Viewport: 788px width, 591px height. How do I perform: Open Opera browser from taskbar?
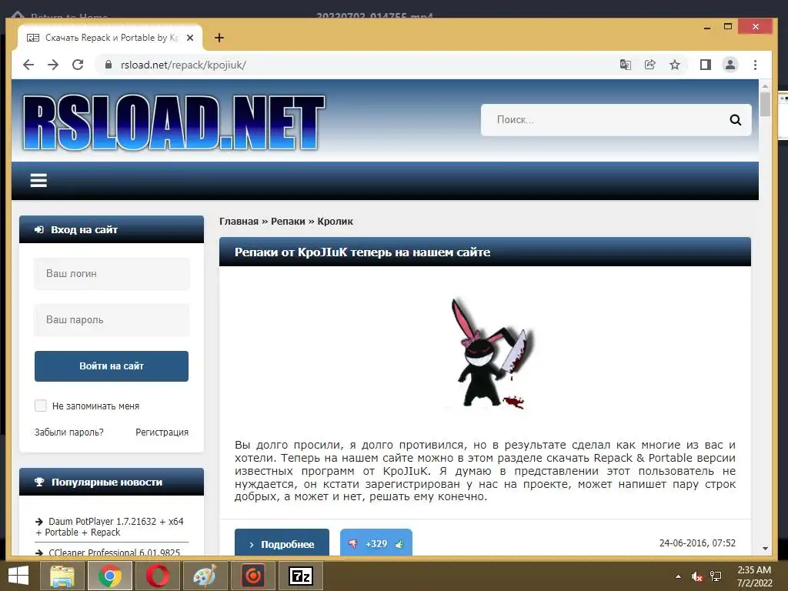(x=158, y=576)
